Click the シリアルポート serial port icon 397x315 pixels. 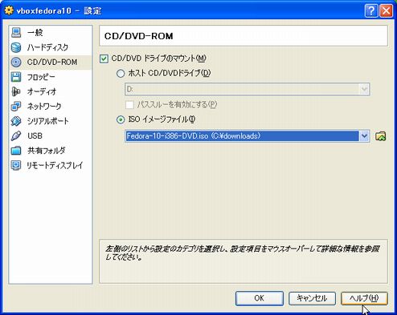[x=16, y=121]
